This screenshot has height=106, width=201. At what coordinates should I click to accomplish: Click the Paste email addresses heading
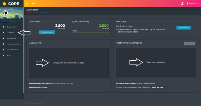129,43
